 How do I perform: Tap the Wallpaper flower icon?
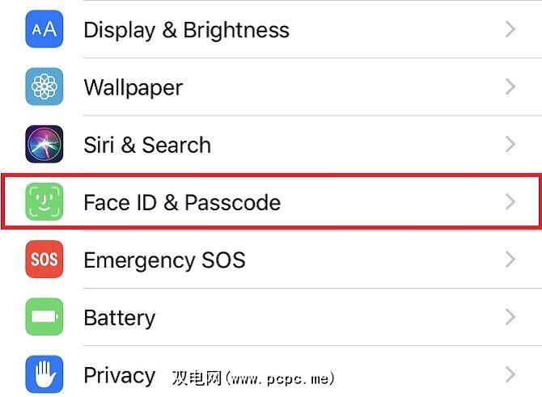[x=44, y=87]
